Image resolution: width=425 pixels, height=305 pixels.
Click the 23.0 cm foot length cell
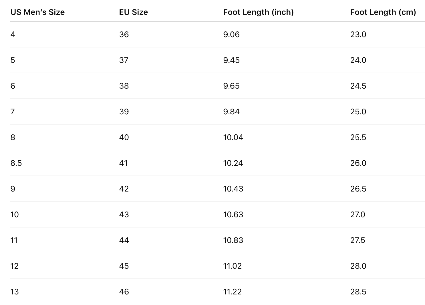tap(358, 35)
